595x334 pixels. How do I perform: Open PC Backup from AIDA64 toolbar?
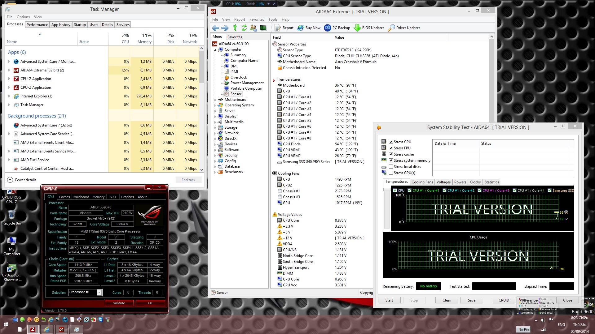[x=337, y=28]
